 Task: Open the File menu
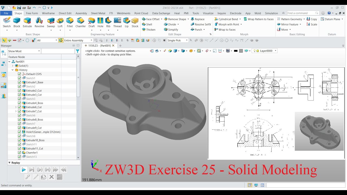[6, 13]
